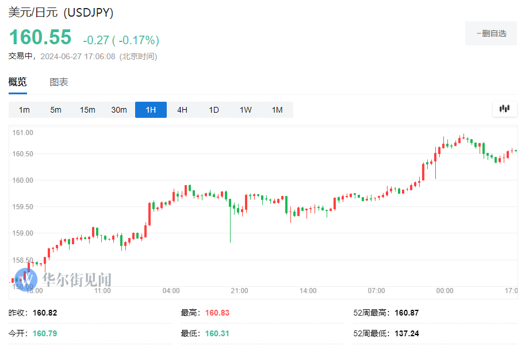Click the 00:00 time axis label
This screenshot has width=525, height=346.
pyautogui.click(x=444, y=291)
